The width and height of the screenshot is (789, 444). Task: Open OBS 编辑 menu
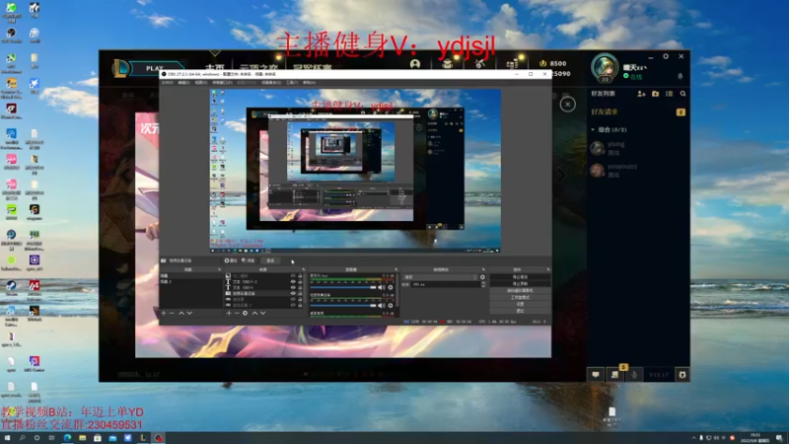[184, 83]
